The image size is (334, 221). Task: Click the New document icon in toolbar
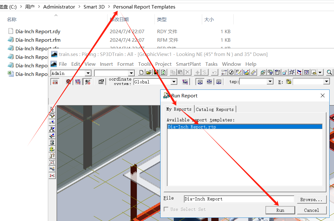(x=141, y=72)
